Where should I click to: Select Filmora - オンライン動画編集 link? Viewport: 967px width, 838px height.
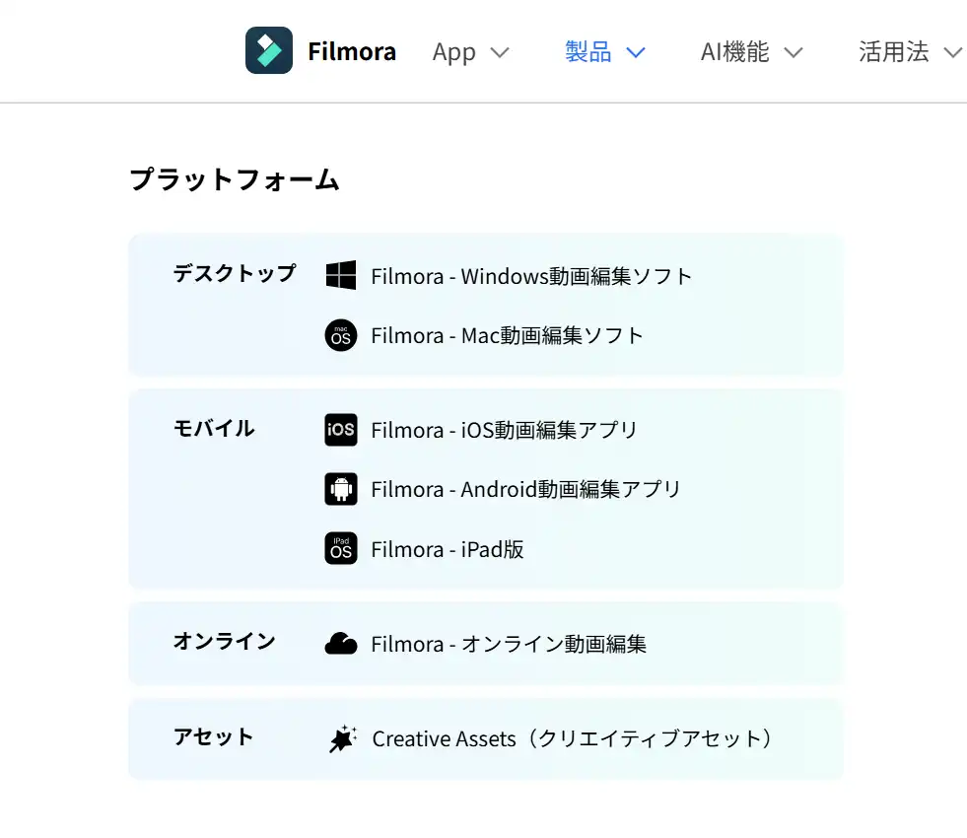click(509, 644)
